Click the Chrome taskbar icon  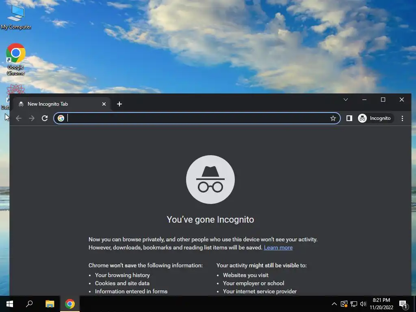coord(70,304)
